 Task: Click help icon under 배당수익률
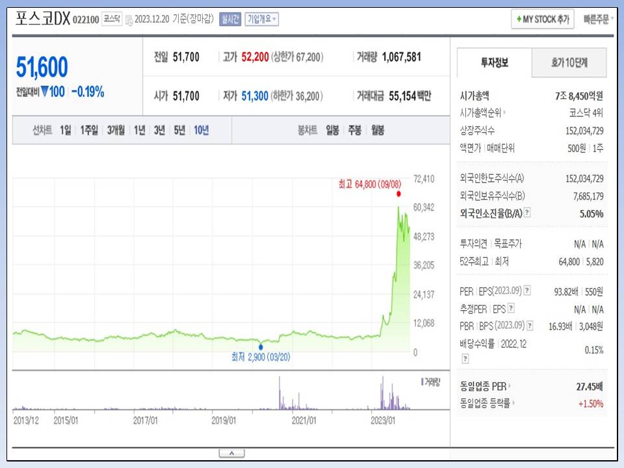pyautogui.click(x=465, y=359)
